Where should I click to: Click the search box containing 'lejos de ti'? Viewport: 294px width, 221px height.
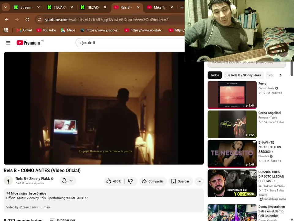[130, 43]
